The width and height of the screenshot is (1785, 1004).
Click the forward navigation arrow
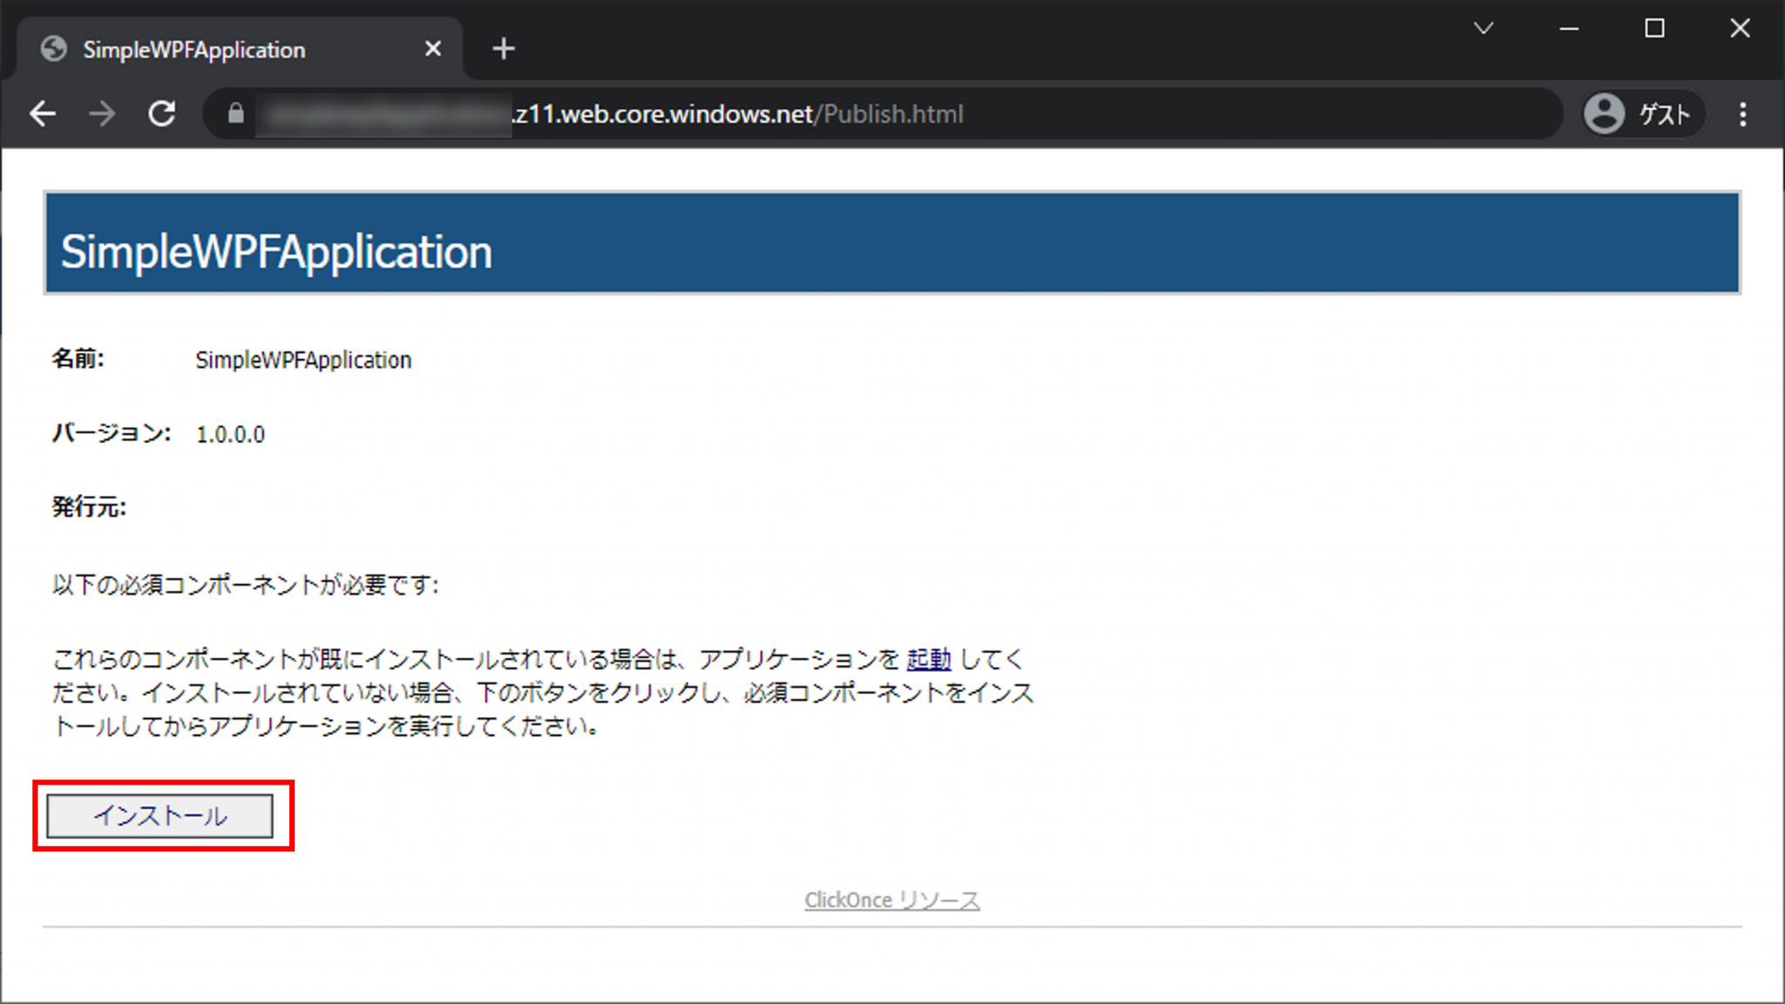[102, 113]
